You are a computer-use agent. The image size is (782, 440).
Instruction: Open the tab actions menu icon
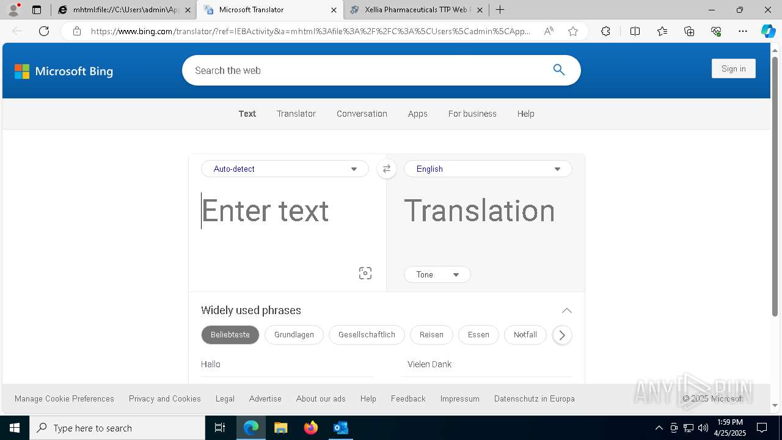pos(37,10)
